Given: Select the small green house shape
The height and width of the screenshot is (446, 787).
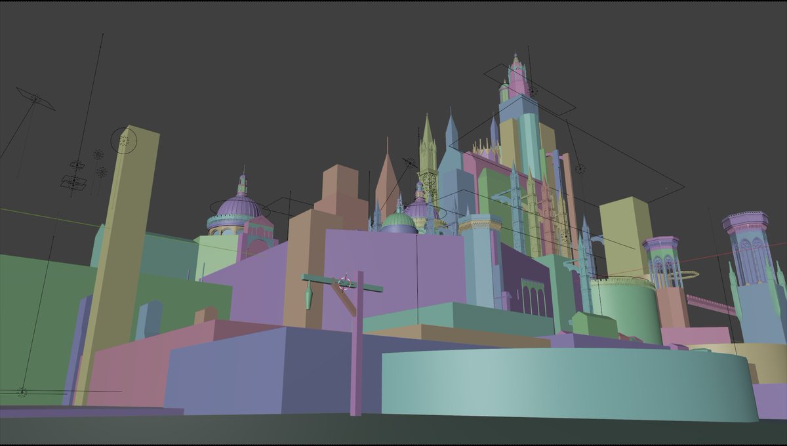Looking at the screenshot, I should (594, 325).
